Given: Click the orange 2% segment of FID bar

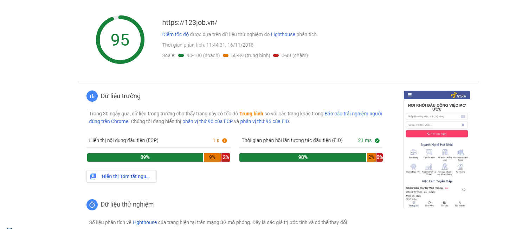Looking at the screenshot, I should (x=371, y=157).
